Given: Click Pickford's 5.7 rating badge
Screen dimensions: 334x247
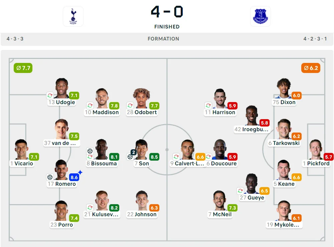Looking at the screenshot, I should 329,157.
